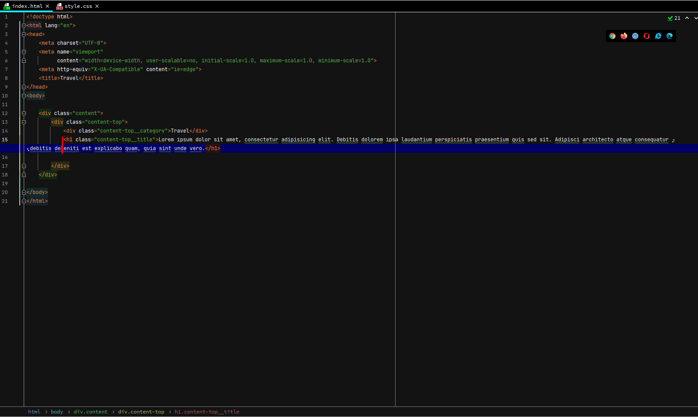Viewport: 698px width, 417px height.
Task: Collapse fold marker at line 17 closing div
Action: point(24,166)
